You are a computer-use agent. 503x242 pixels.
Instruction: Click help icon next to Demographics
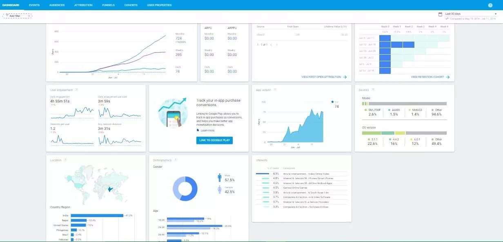pyautogui.click(x=175, y=160)
